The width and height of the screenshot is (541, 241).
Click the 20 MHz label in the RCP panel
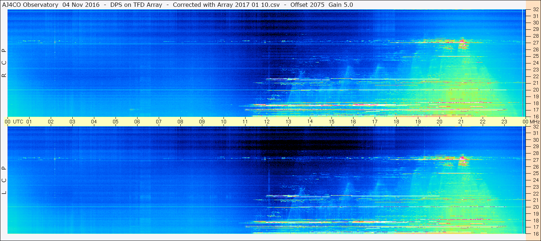click(x=536, y=90)
